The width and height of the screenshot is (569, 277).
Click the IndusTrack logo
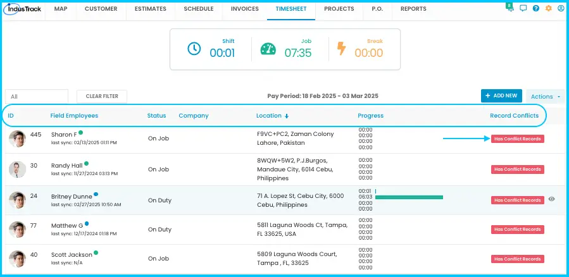[x=23, y=9]
